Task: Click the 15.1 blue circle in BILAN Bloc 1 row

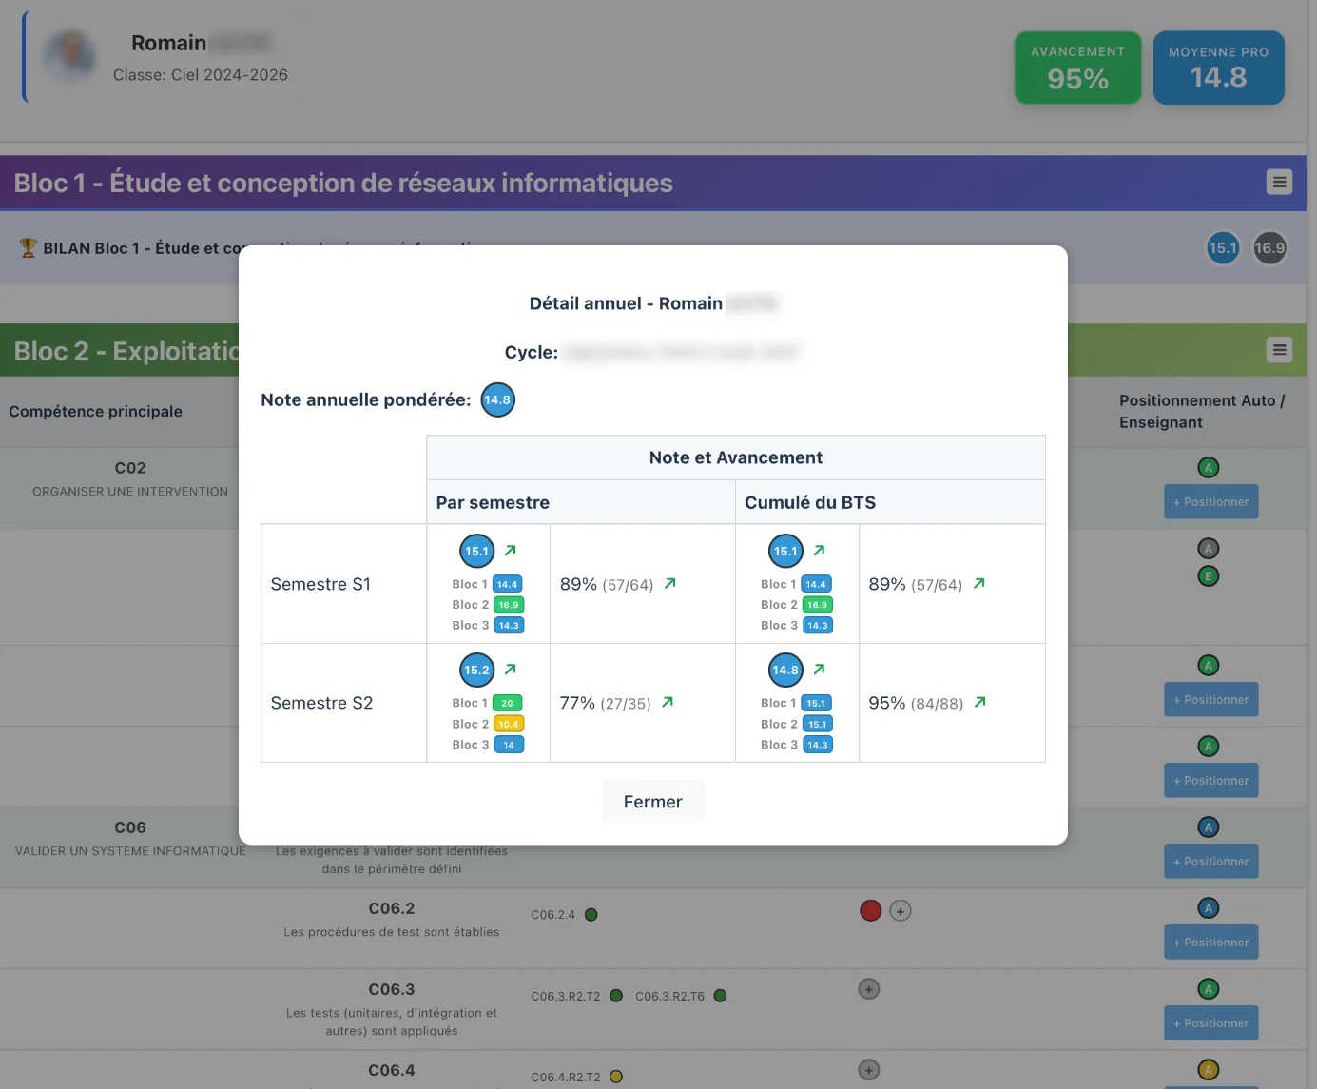Action: tap(1223, 248)
